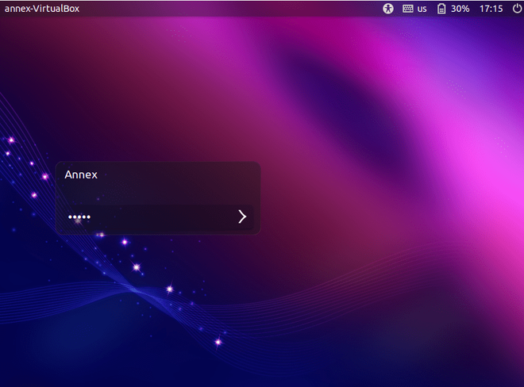Click the 17:15 clock
Screen dimensions: 524x387
[491, 9]
